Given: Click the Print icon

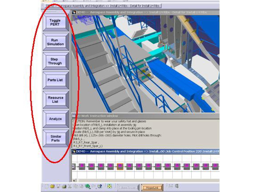Looking at the screenshot, I should click(64, 186).
